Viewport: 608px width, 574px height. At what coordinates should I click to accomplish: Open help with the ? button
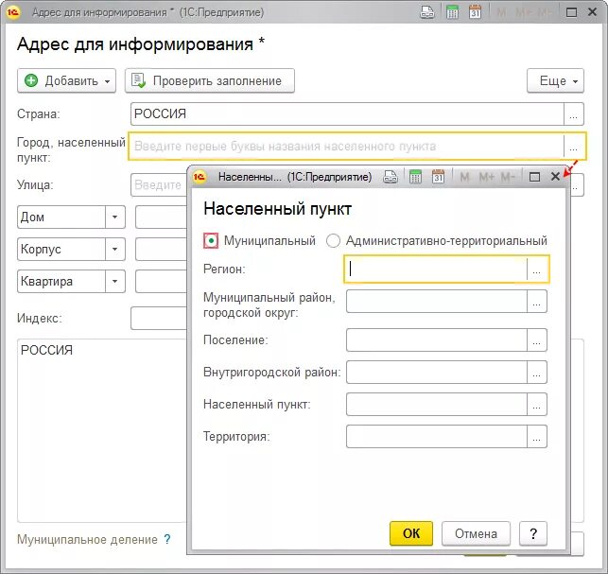[x=533, y=533]
